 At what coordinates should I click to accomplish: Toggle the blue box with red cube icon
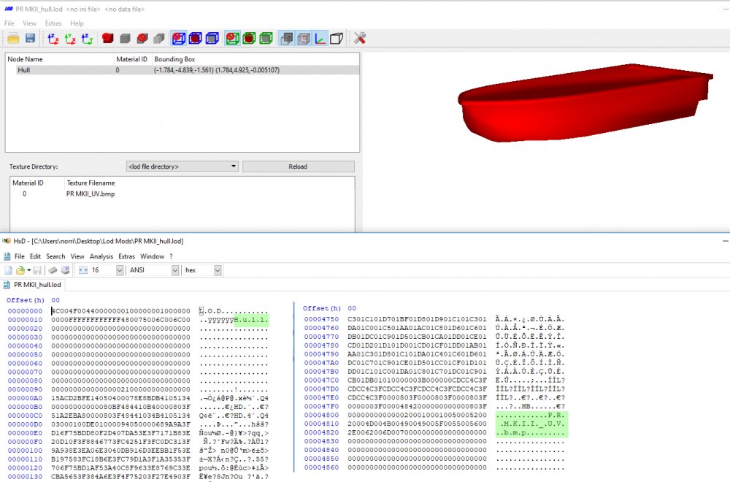[x=196, y=38]
